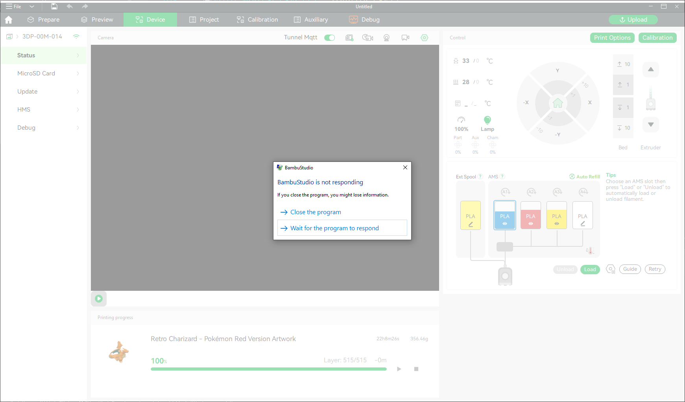Move bed up by 10 button
Image resolution: width=685 pixels, height=402 pixels.
(x=623, y=64)
